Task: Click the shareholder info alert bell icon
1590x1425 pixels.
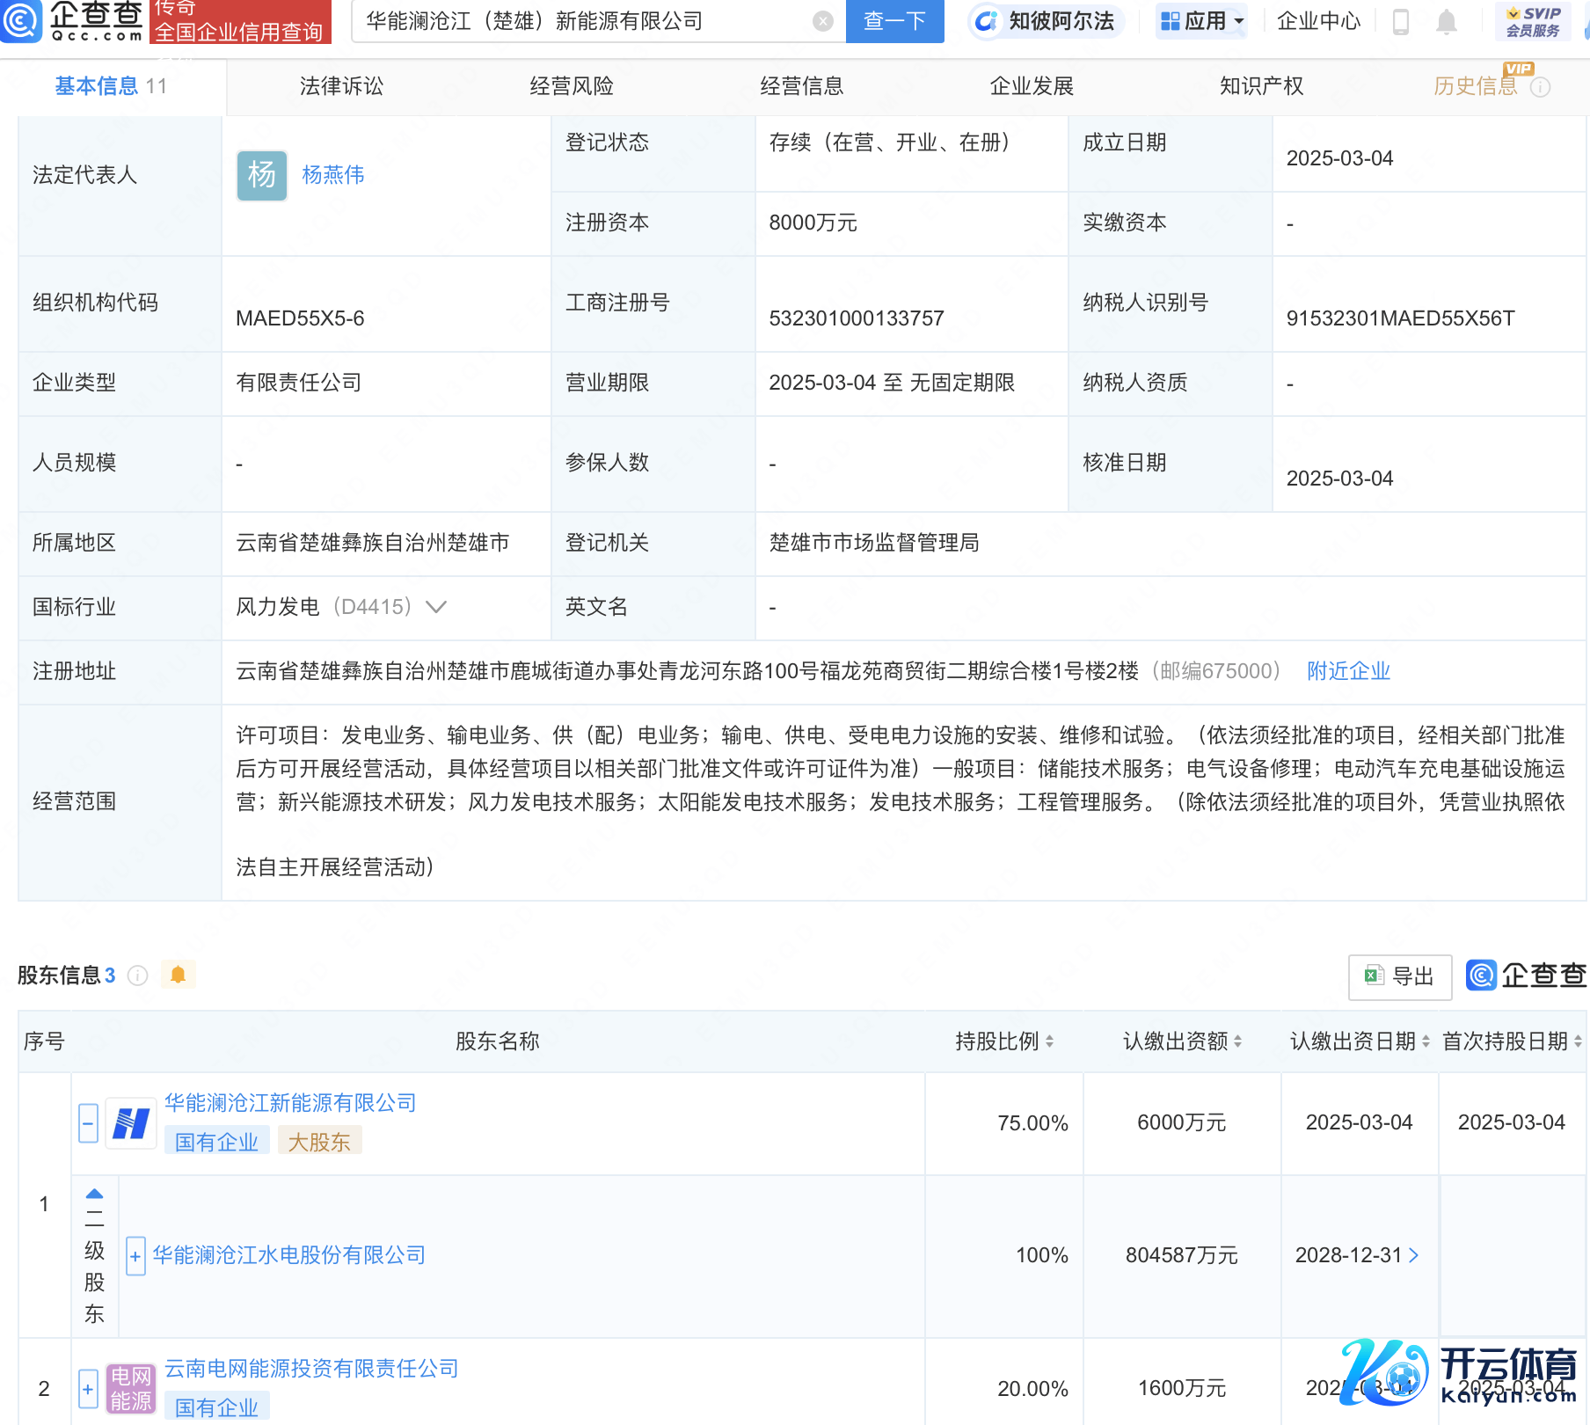Action: click(x=178, y=975)
